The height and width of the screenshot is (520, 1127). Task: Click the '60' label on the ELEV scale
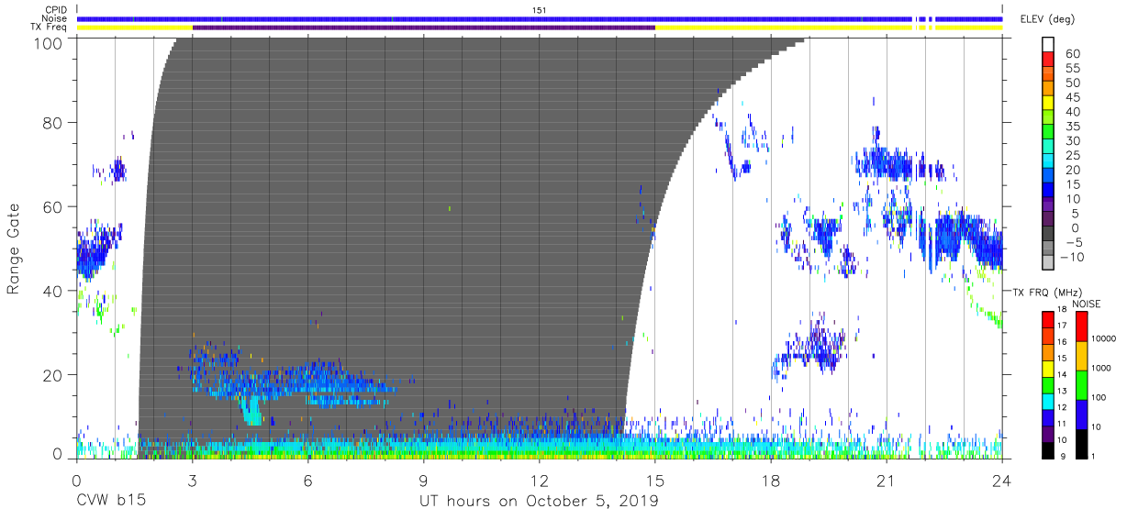(1073, 54)
